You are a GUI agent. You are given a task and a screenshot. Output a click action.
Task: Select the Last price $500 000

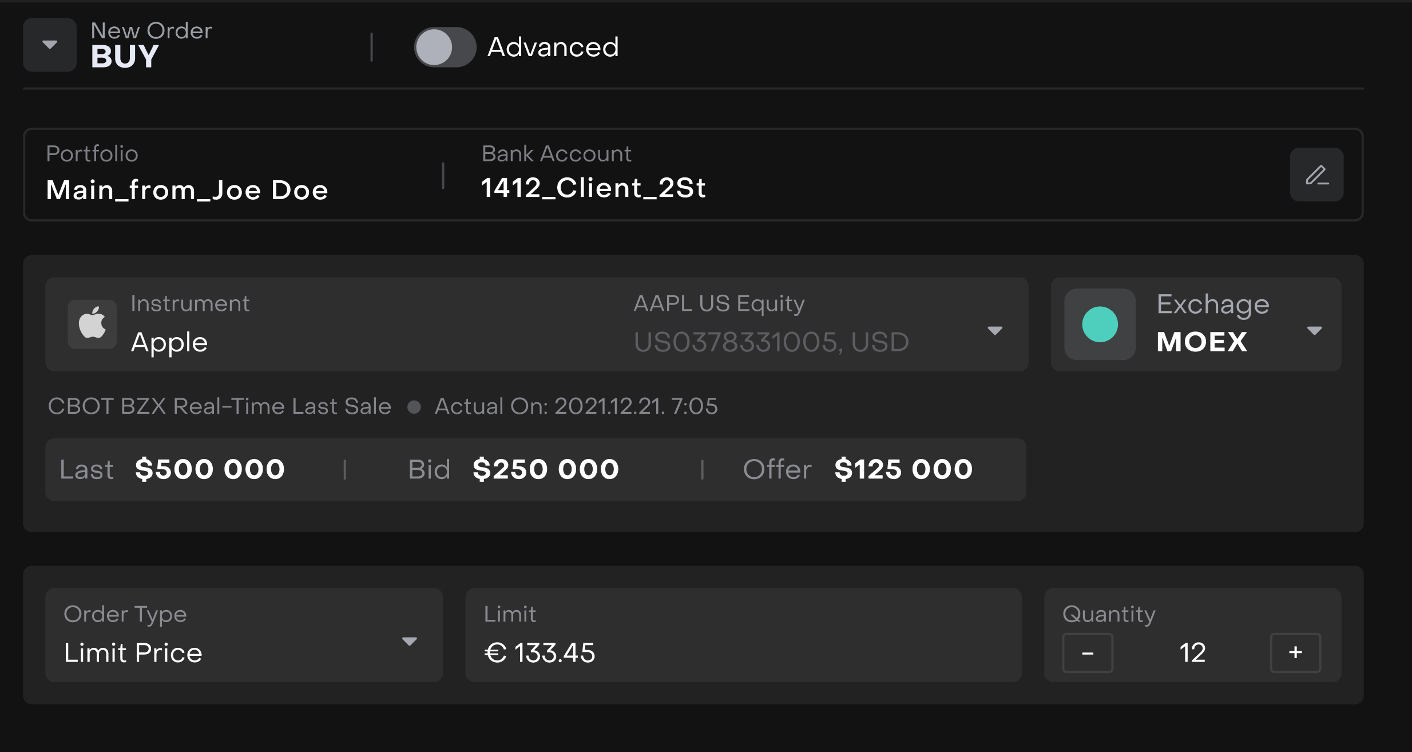pos(209,469)
